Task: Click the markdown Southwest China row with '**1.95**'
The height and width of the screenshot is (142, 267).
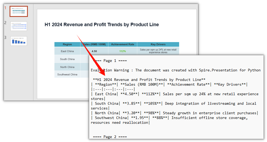Action: point(169,120)
